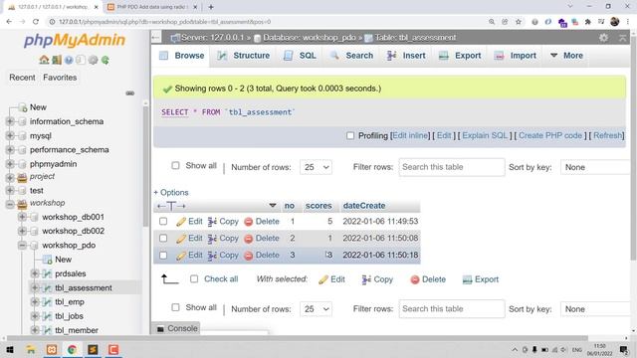The image size is (637, 358).
Task: Open the Import tab
Action: 516,56
